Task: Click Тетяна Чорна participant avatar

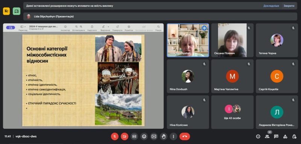Action: 277,40
